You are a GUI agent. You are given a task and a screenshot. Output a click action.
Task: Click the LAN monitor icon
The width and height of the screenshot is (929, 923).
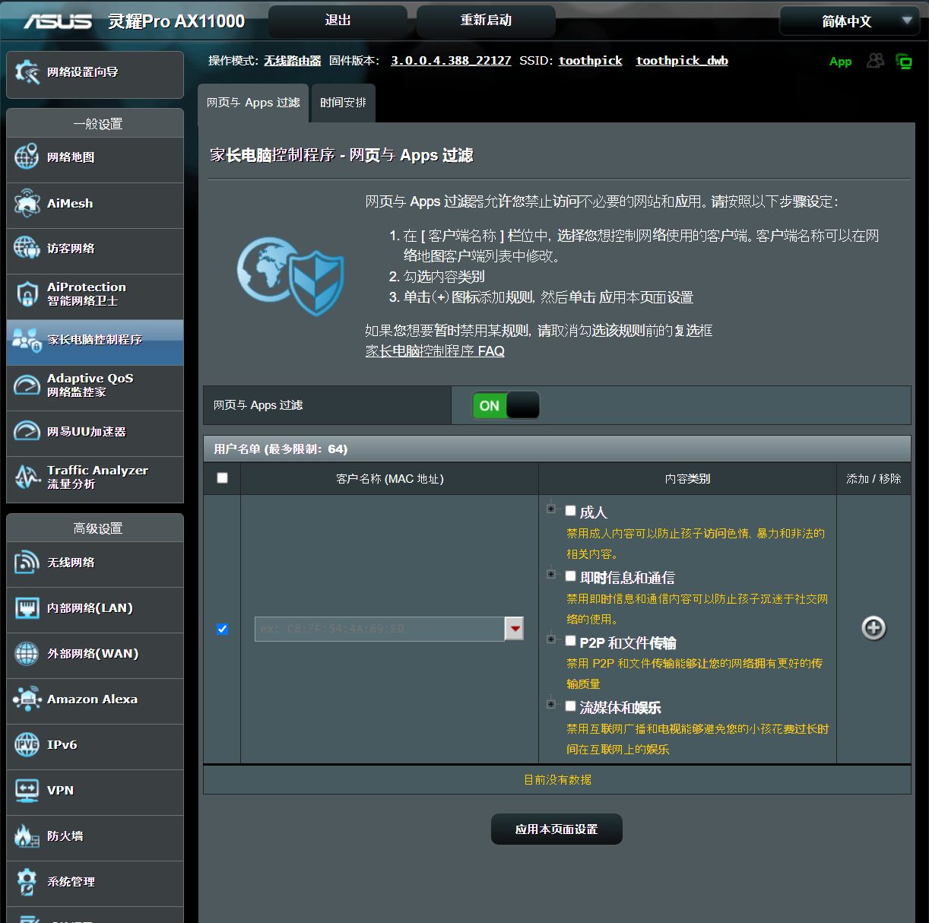click(27, 608)
